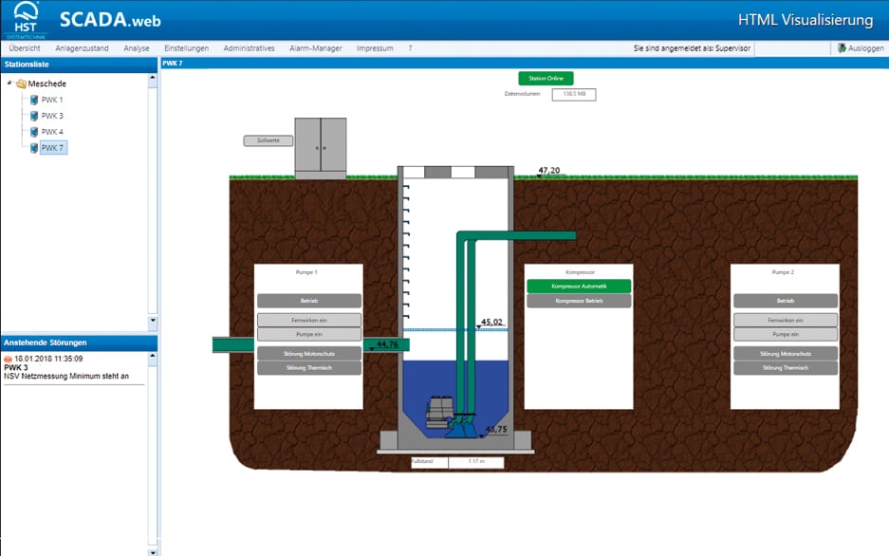
Task: Click the submersible pump graphic in the shaft
Action: tap(439, 412)
